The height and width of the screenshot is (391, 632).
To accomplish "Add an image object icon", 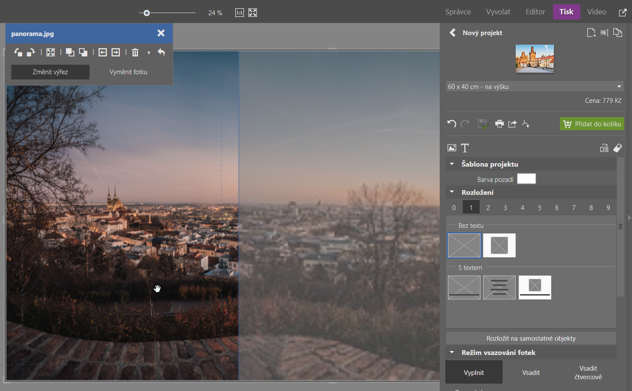I will tap(452, 148).
